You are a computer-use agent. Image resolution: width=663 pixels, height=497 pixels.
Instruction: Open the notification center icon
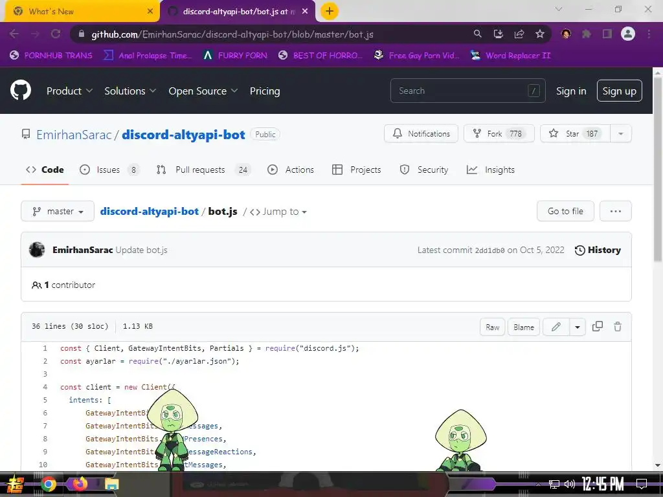(642, 484)
